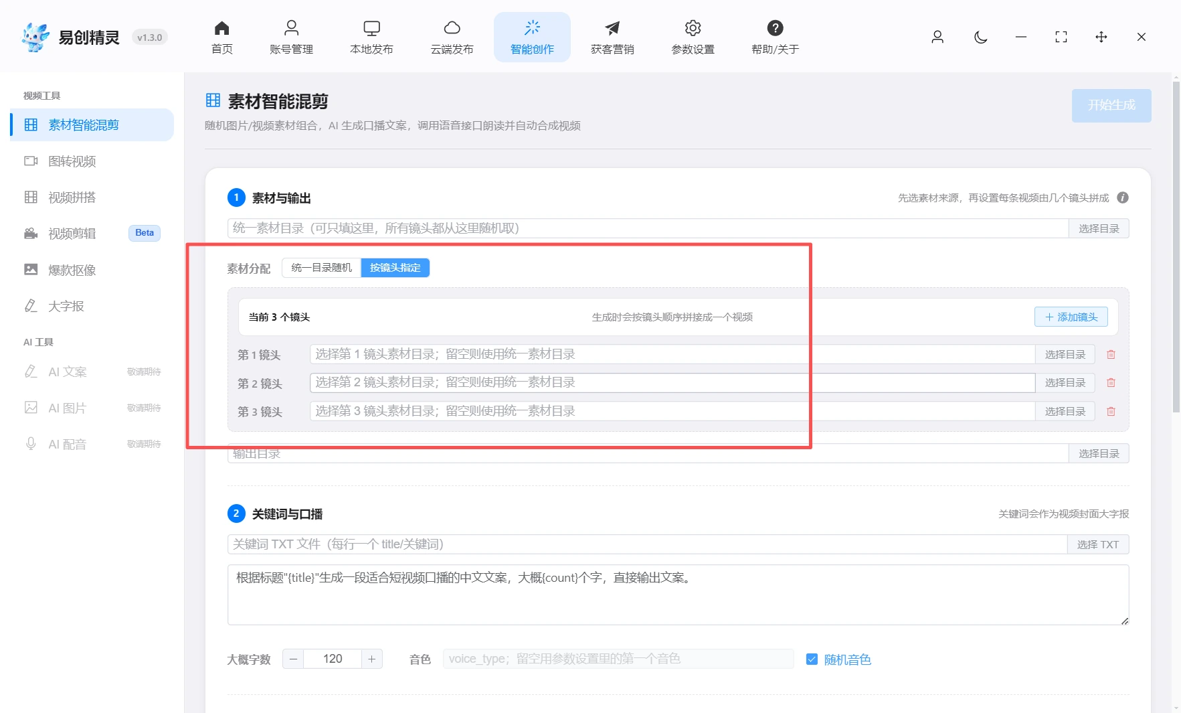Click 添加镜头 add shot button
Screen dimensions: 1181x713
click(1071, 317)
